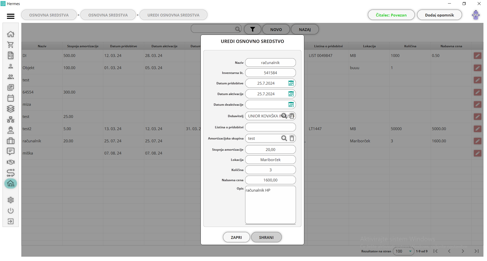Click UREDI OSNOVNA SREDSTVA breadcrumb
The height and width of the screenshot is (261, 487).
pyautogui.click(x=174, y=15)
